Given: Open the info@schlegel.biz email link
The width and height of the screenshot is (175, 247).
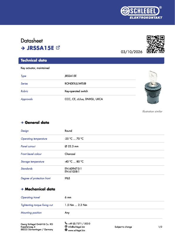Looking at the screenshot, I should pyautogui.click(x=76, y=227).
